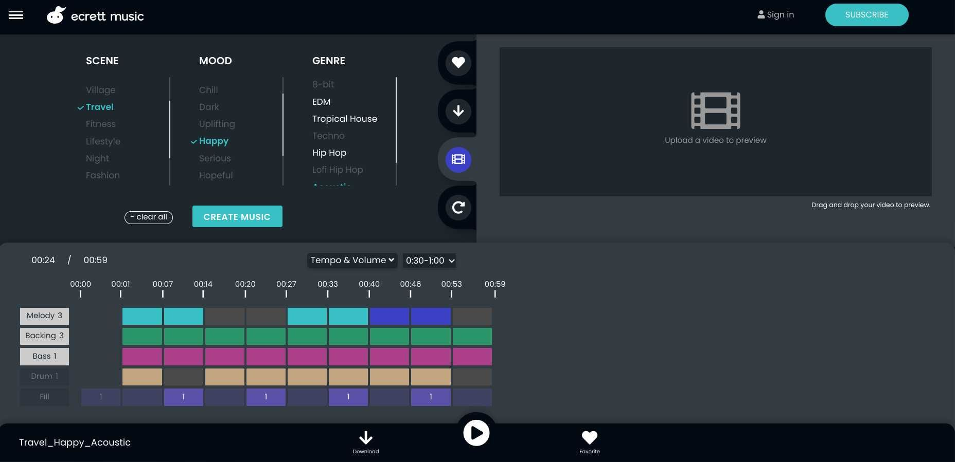Download the track from bottom bar

tap(366, 442)
